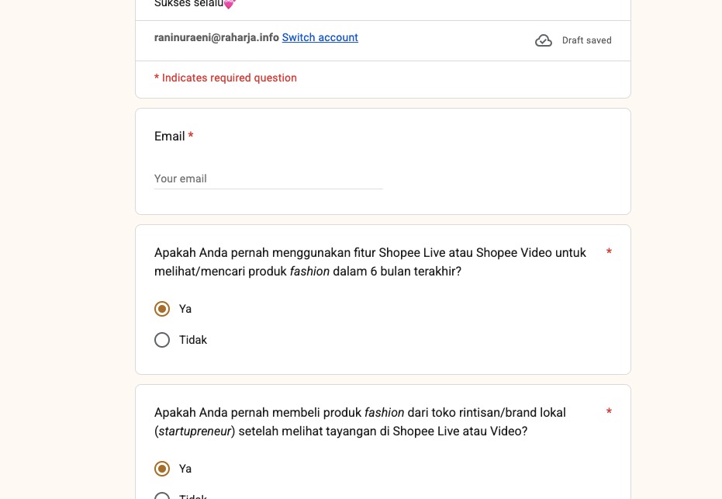Click the Sukses selalu text at top
Screen dimensions: 722x499
188,4
